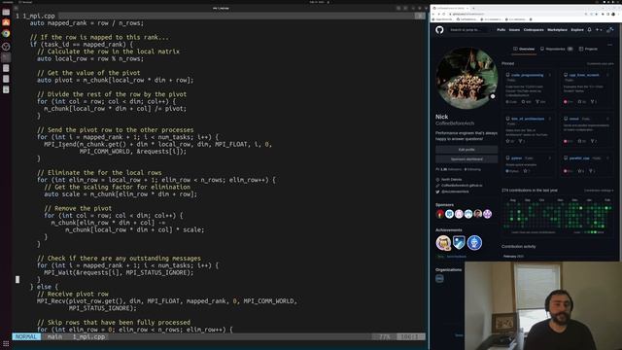
Task: Open the user avatar menu in GitHub header
Action: pyautogui.click(x=610, y=30)
